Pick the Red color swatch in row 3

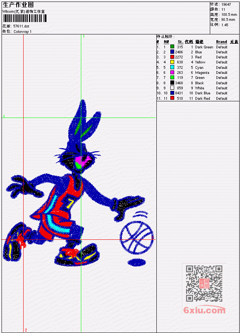pyautogui.click(x=172, y=57)
